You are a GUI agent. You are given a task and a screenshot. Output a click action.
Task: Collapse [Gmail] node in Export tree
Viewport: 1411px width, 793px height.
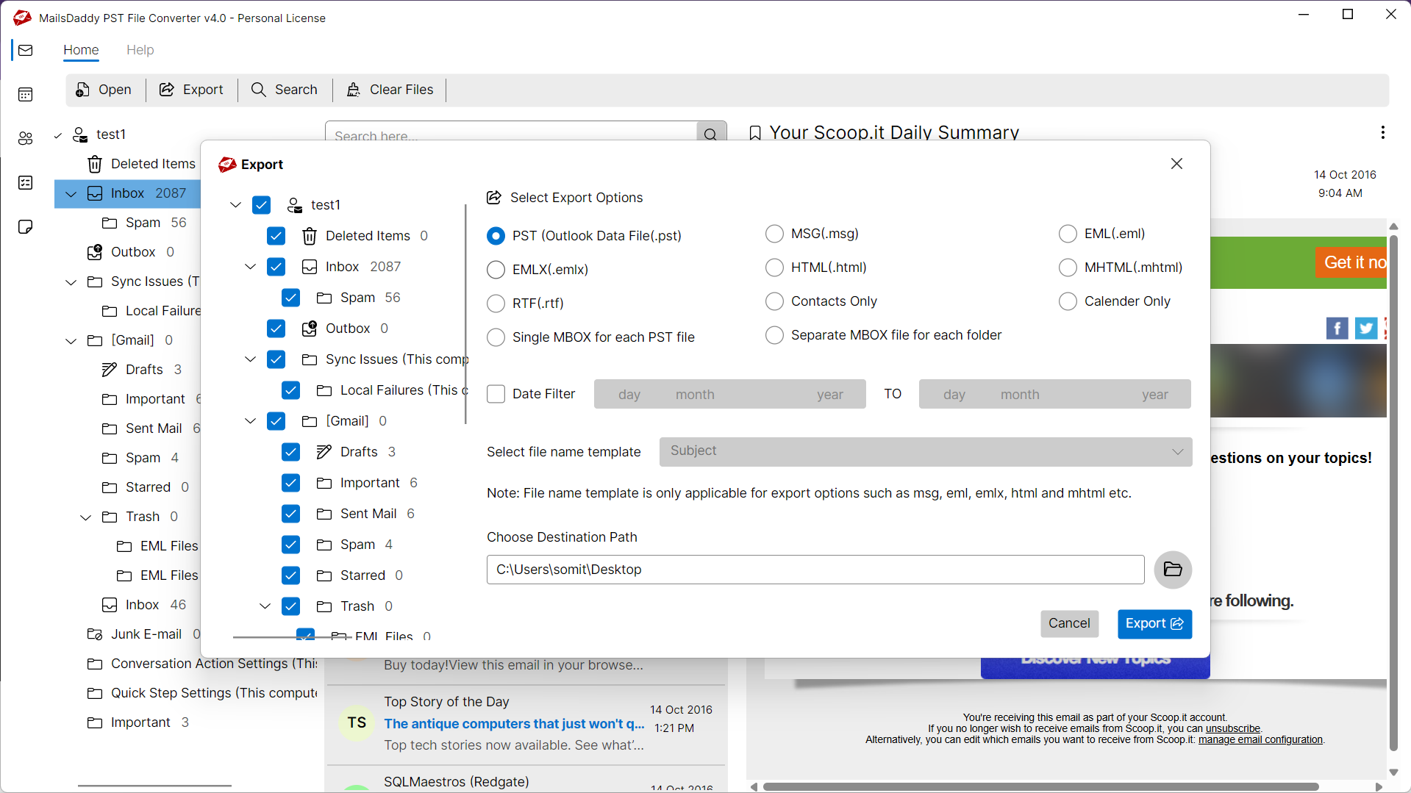click(250, 421)
